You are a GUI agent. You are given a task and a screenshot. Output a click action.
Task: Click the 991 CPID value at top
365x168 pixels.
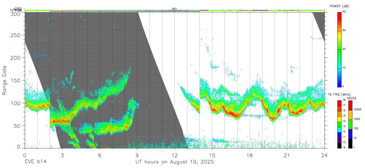[x=174, y=9]
